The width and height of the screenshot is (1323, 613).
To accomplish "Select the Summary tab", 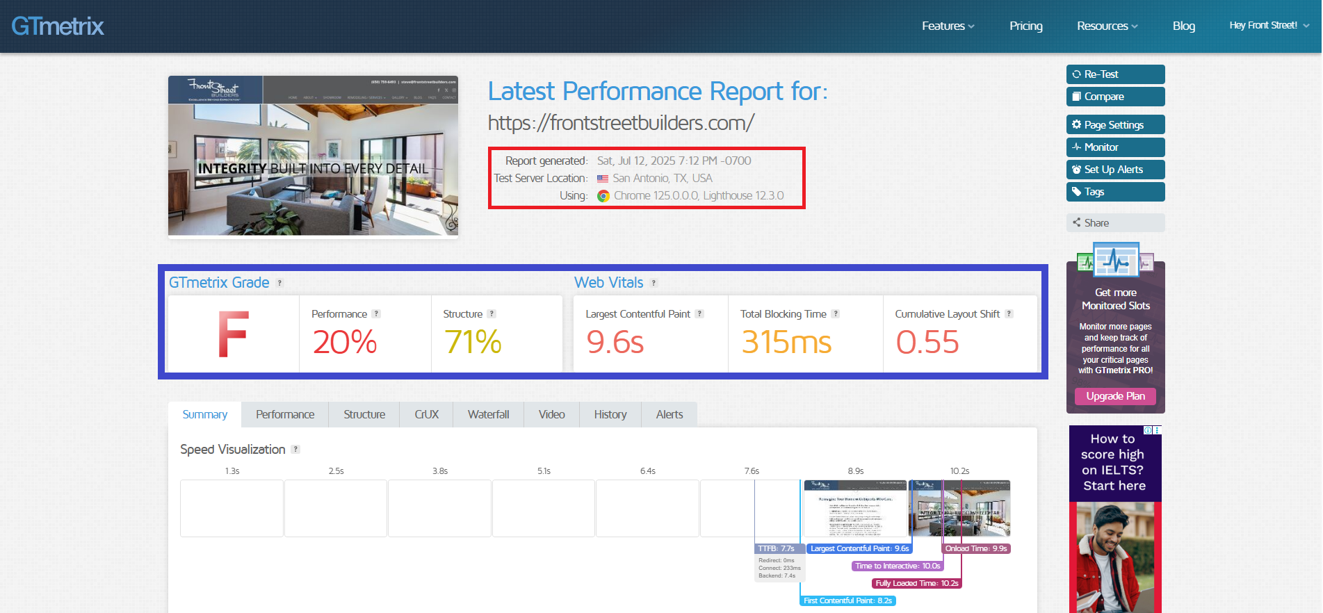I will tap(204, 414).
